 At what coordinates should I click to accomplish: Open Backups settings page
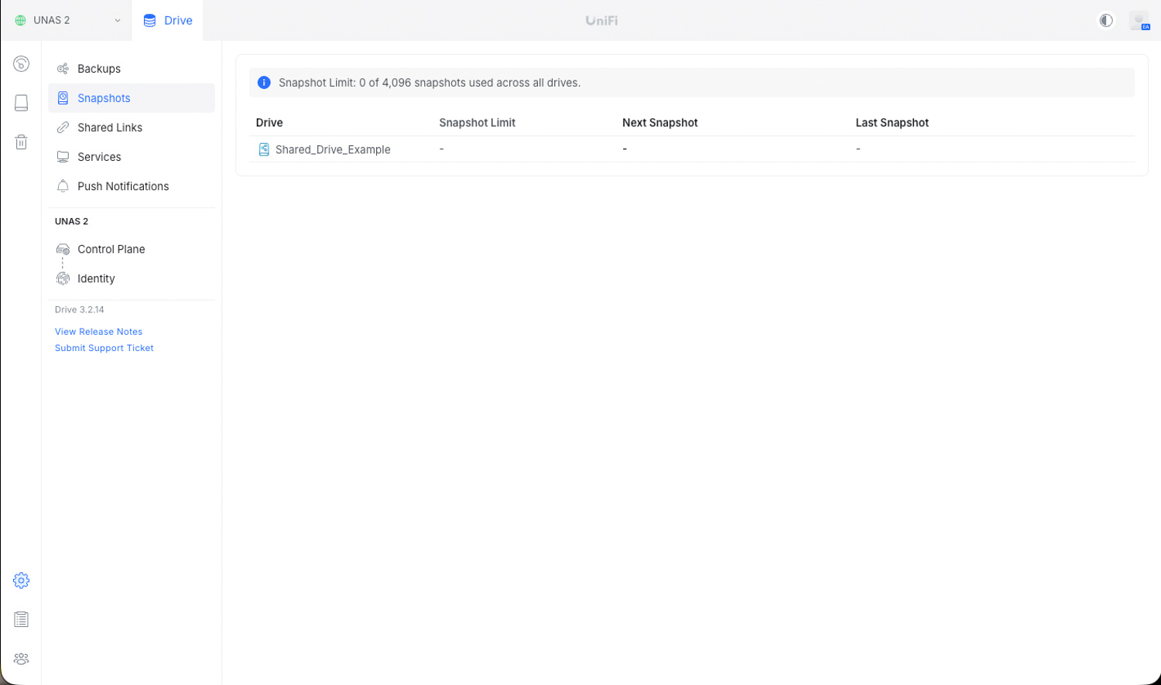pos(99,69)
